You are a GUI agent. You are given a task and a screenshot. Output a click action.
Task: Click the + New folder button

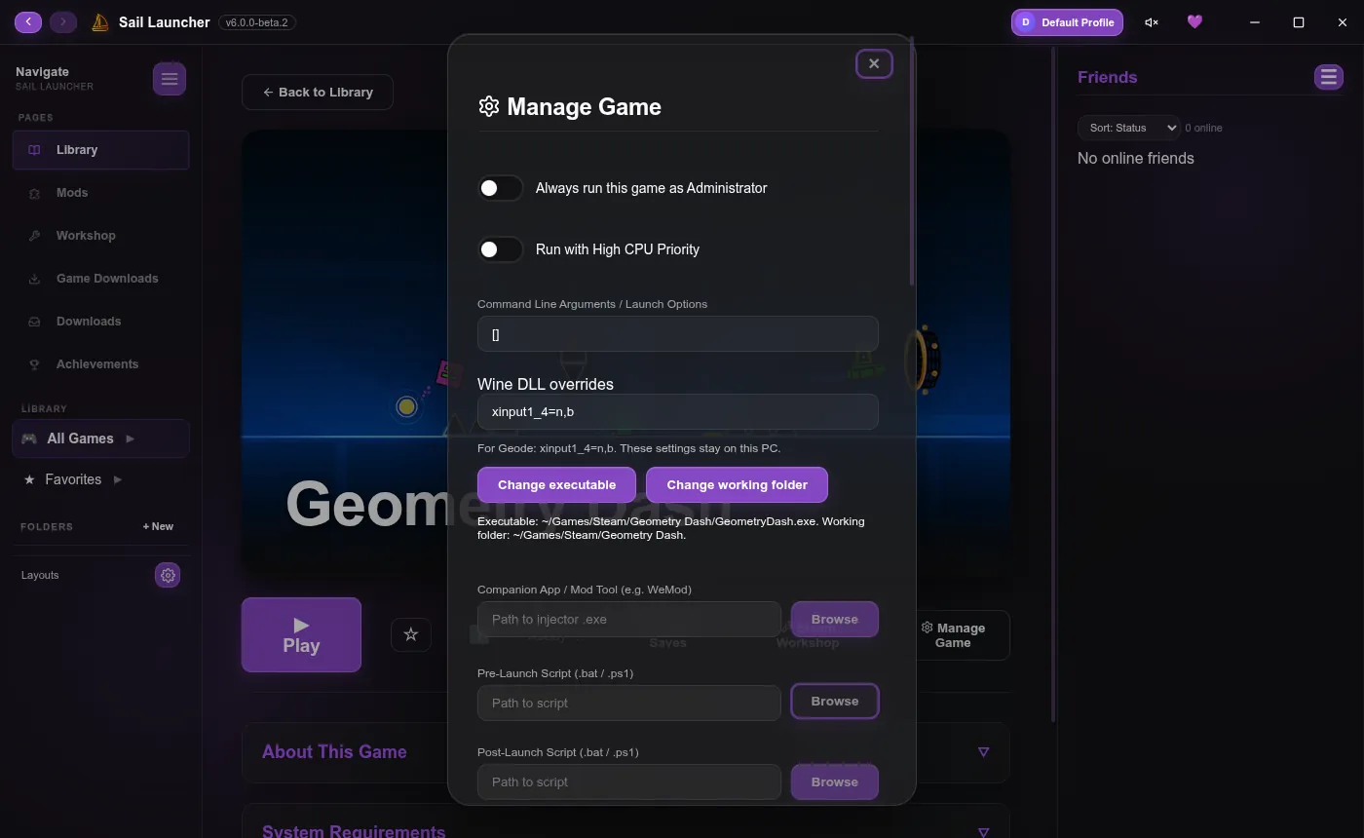point(158,526)
